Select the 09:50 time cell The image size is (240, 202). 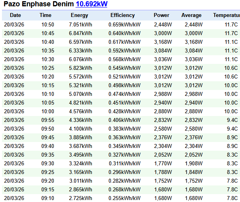tap(48, 129)
